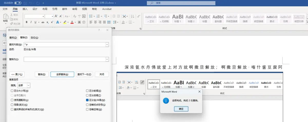
Task: Open the 审阅 ribbon tab
Action: tap(75, 9)
